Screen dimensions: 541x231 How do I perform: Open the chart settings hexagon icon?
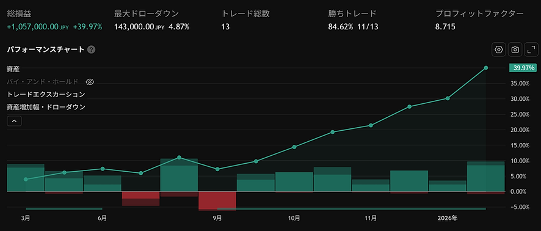(x=498, y=50)
